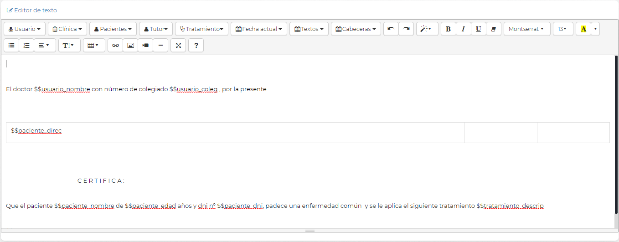Open the Usuario variables menu
Screen dimensions: 619x242
[x=25, y=29]
